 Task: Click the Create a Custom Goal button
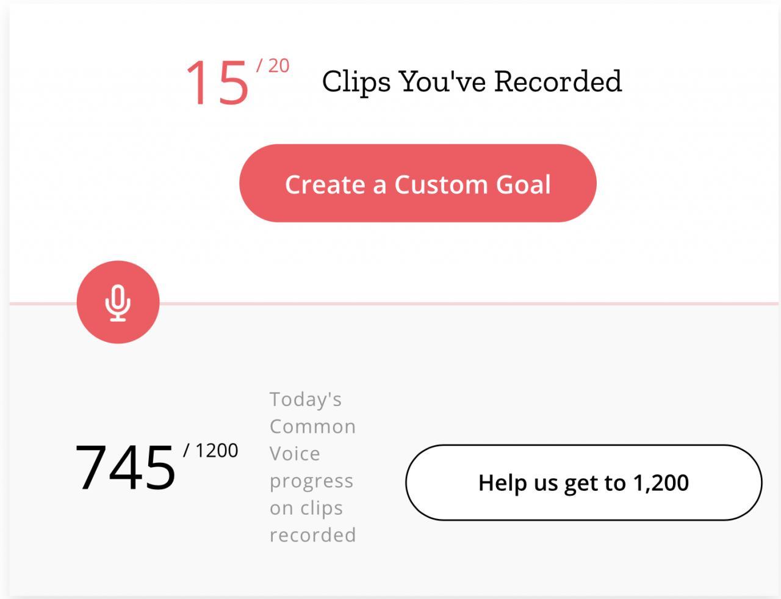[x=418, y=183]
